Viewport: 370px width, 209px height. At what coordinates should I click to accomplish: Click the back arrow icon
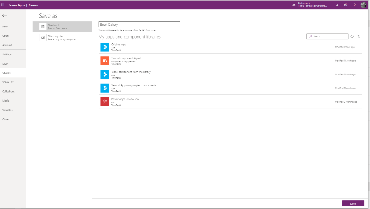[x=4, y=15]
